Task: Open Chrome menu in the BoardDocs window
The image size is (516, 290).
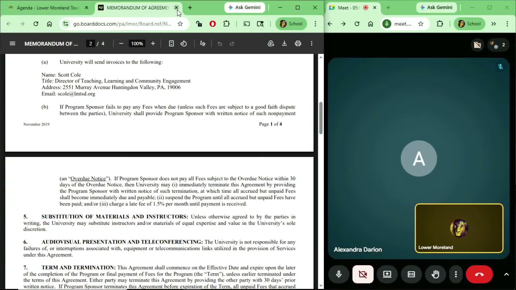Action: tap(316, 24)
